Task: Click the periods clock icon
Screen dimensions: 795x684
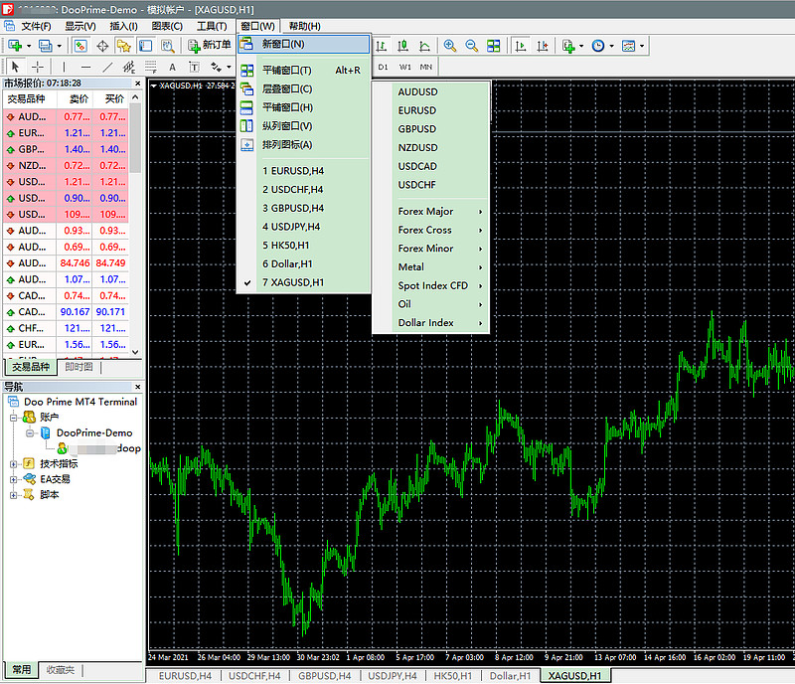Action: point(598,46)
